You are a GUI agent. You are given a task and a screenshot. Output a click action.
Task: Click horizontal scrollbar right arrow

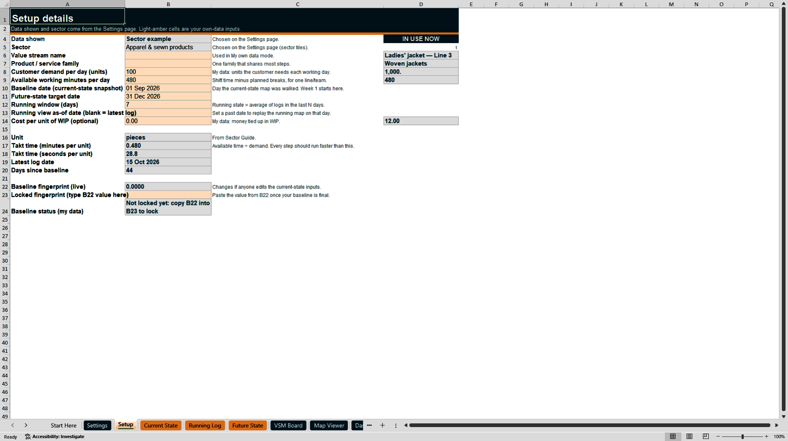click(x=777, y=425)
